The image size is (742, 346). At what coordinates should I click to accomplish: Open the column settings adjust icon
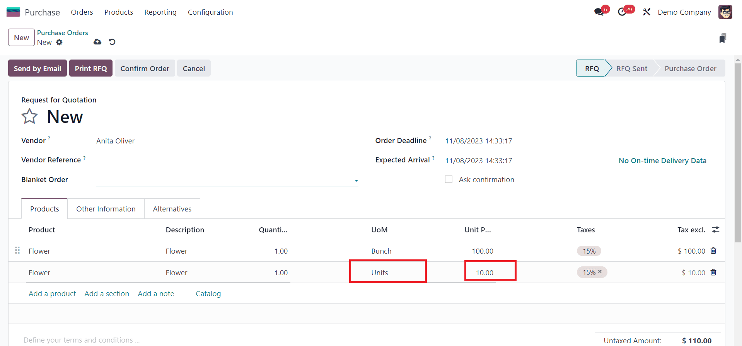716,229
